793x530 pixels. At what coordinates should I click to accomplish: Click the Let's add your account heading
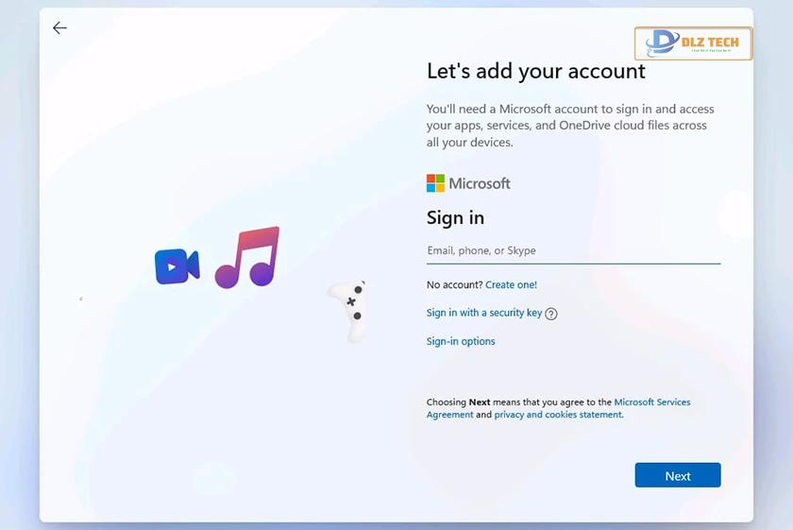(536, 72)
